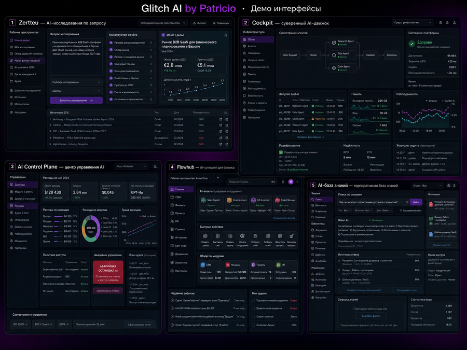This screenshot has height=350, width=467.
Task: Open the Глубокое исследование dropdown
Action: tap(76, 82)
